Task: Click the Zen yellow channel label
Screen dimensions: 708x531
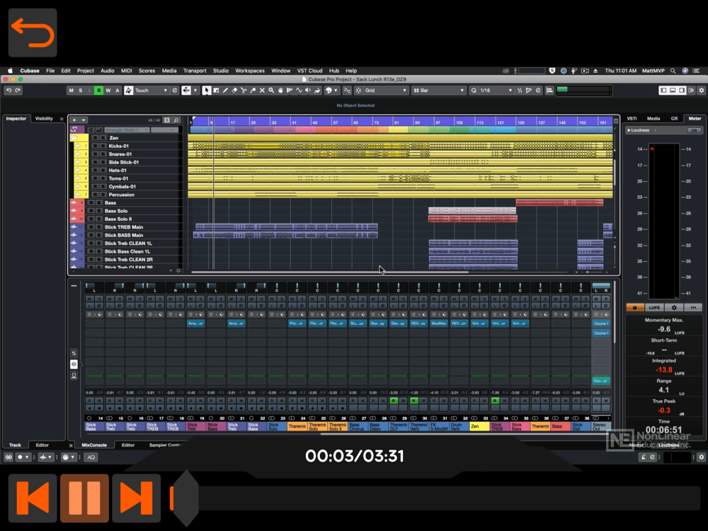Action: click(479, 427)
